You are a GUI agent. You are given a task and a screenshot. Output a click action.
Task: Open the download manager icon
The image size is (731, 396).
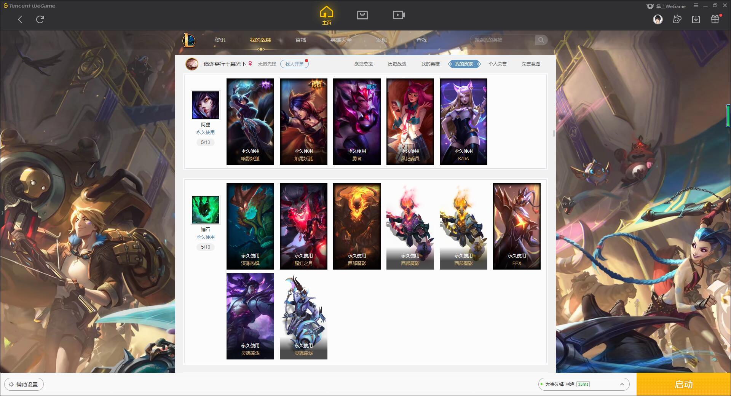pyautogui.click(x=696, y=19)
